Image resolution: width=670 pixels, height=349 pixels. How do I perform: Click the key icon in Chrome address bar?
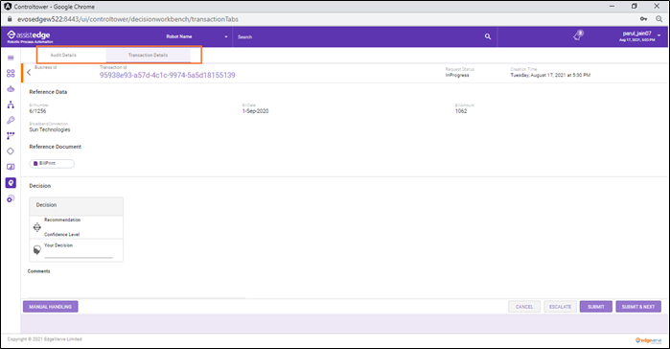[643, 19]
